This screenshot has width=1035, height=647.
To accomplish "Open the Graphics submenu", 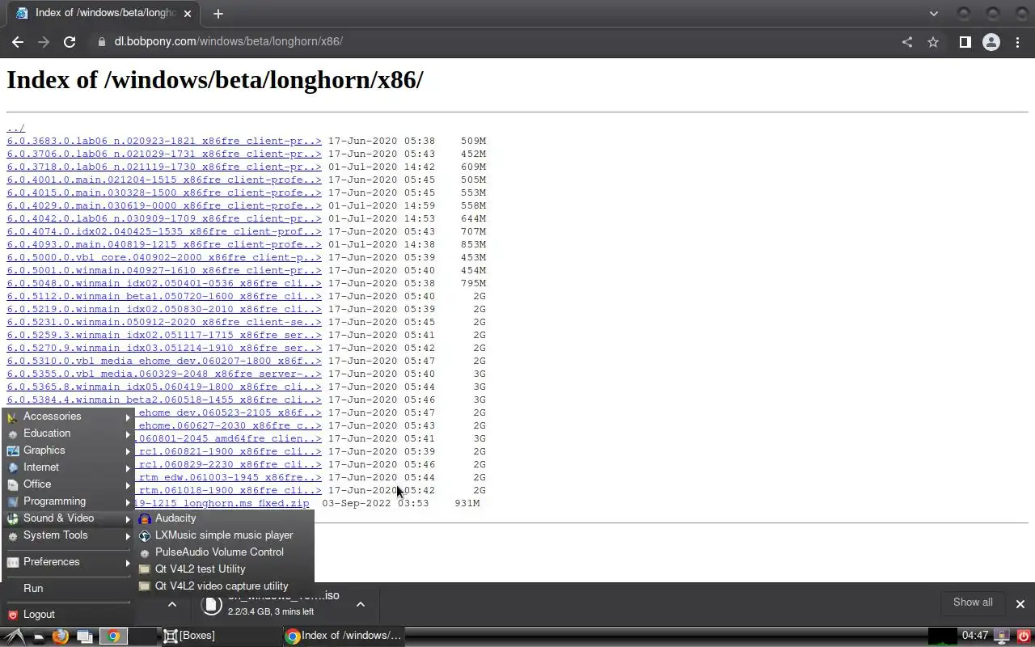I will tap(68, 450).
